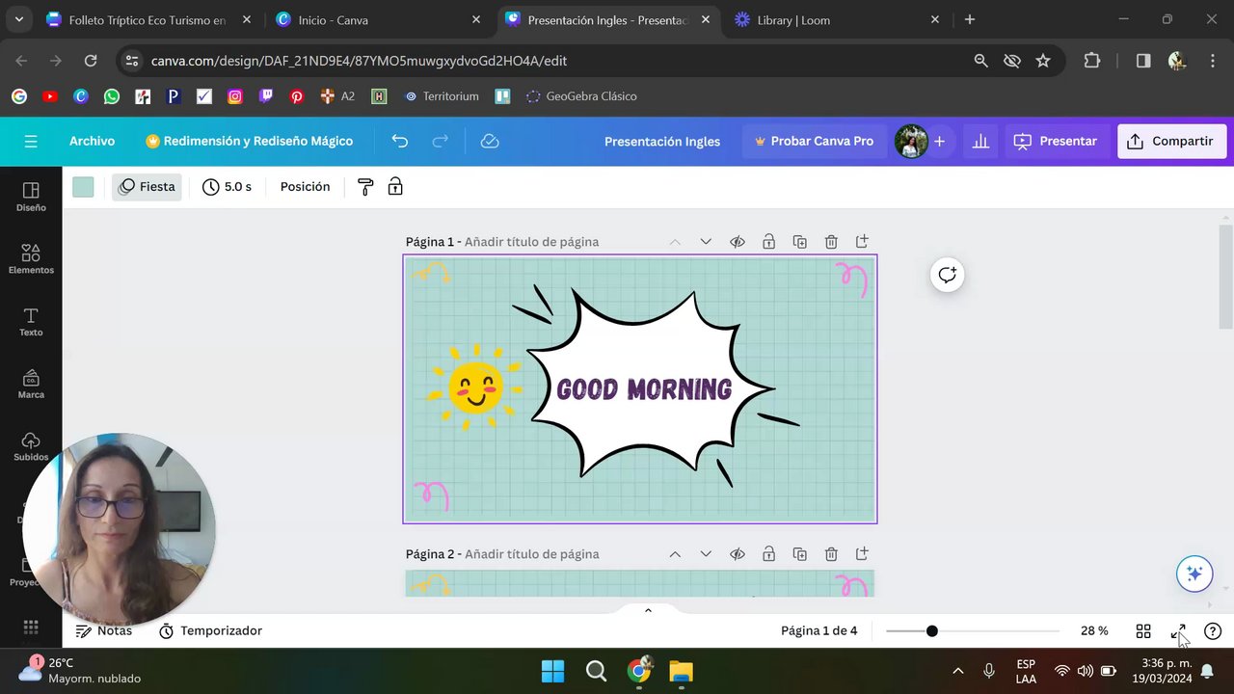
Task: Open the 28 % zoom level menu
Action: (x=1094, y=631)
